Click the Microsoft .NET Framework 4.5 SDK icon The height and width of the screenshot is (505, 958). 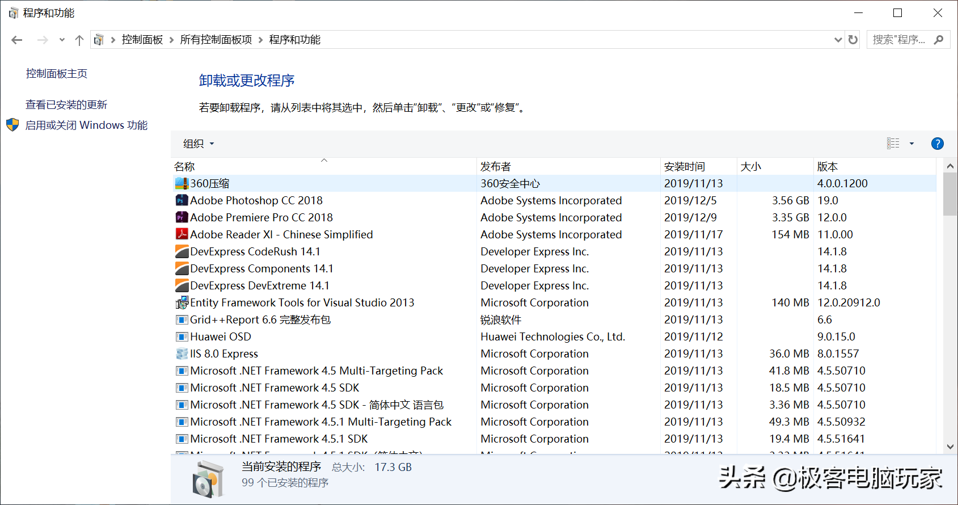[182, 388]
